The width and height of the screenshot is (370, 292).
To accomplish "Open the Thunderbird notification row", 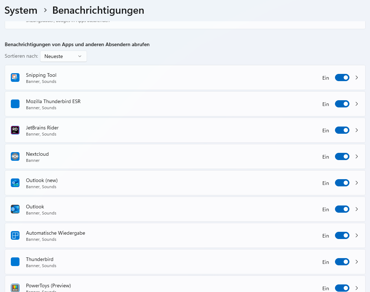I will [185, 262].
